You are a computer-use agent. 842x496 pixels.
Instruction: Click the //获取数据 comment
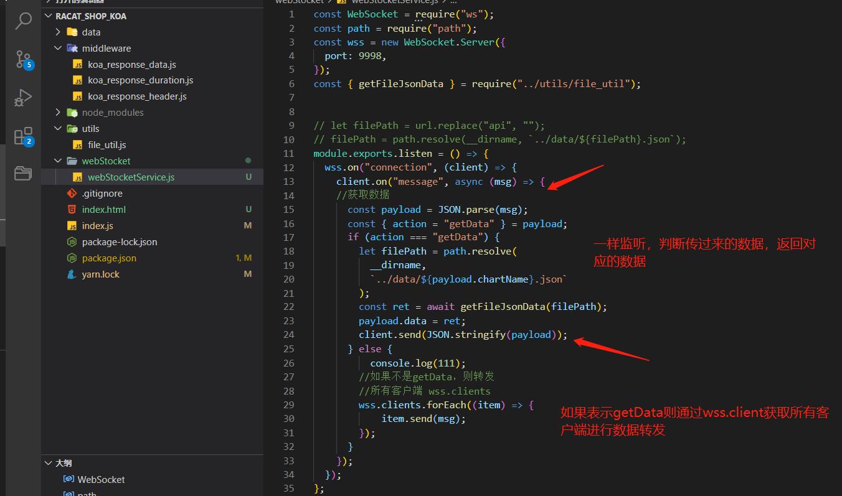(363, 195)
